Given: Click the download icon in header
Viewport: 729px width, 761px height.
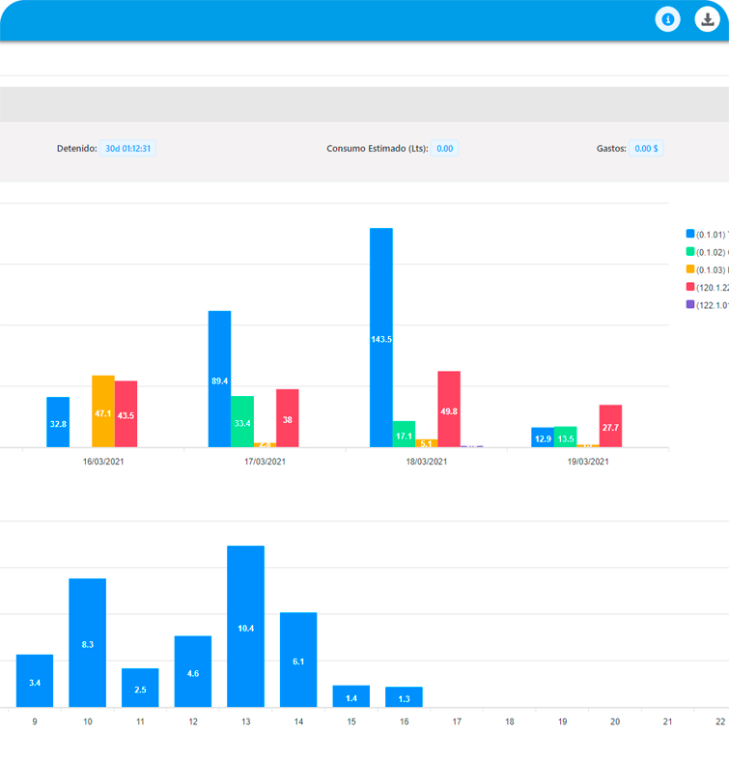Looking at the screenshot, I should tap(708, 19).
